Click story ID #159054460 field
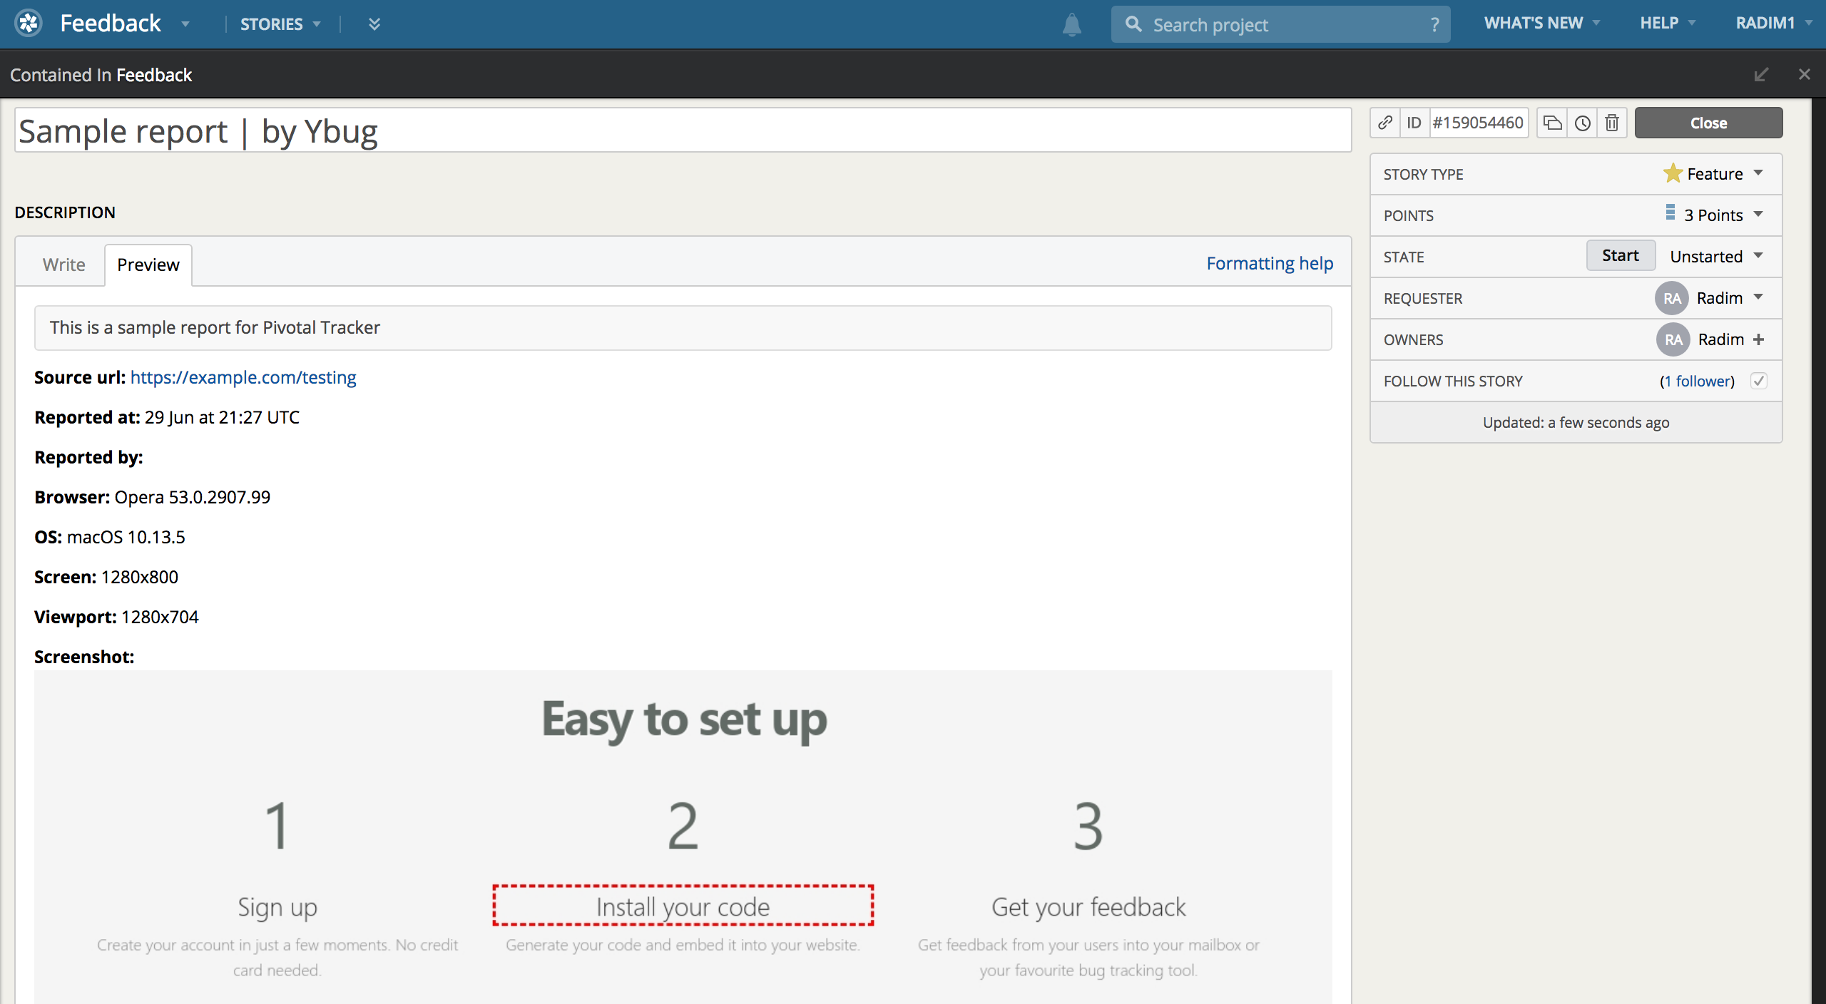This screenshot has width=1826, height=1004. [1478, 123]
